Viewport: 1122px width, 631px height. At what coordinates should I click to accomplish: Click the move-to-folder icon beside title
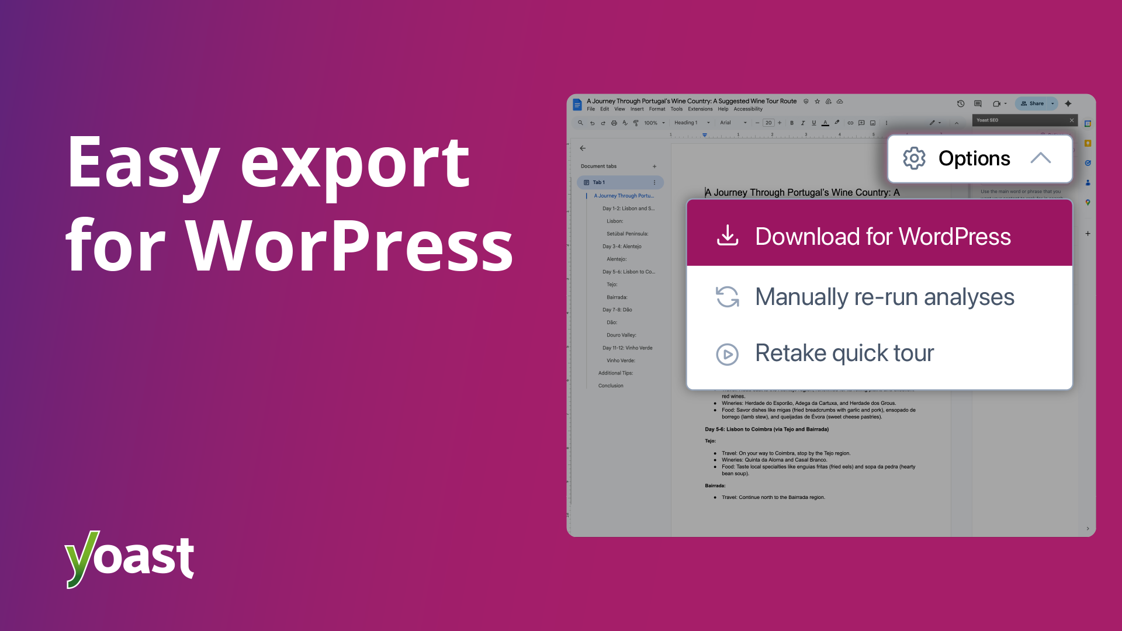point(828,101)
